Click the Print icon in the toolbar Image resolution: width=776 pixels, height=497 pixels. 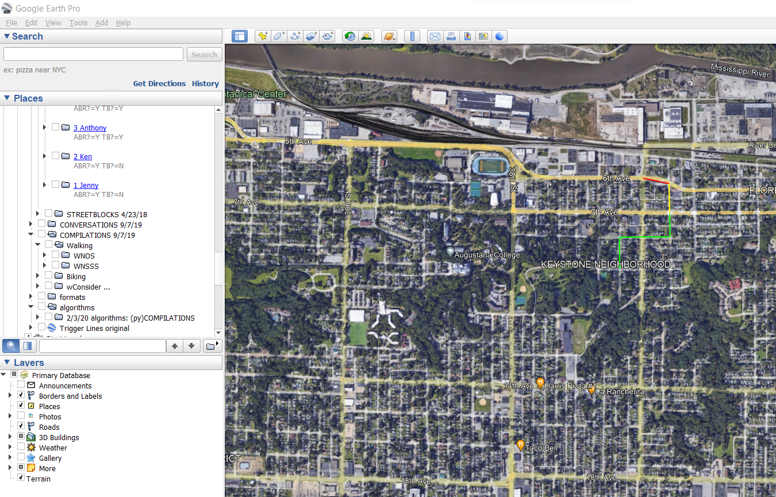point(451,36)
